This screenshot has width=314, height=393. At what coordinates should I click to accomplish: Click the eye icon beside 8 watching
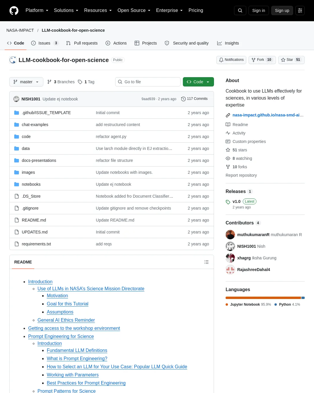point(228,158)
